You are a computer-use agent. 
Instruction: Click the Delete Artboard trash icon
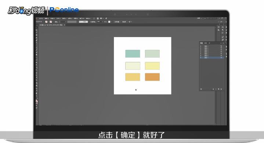point(221,89)
